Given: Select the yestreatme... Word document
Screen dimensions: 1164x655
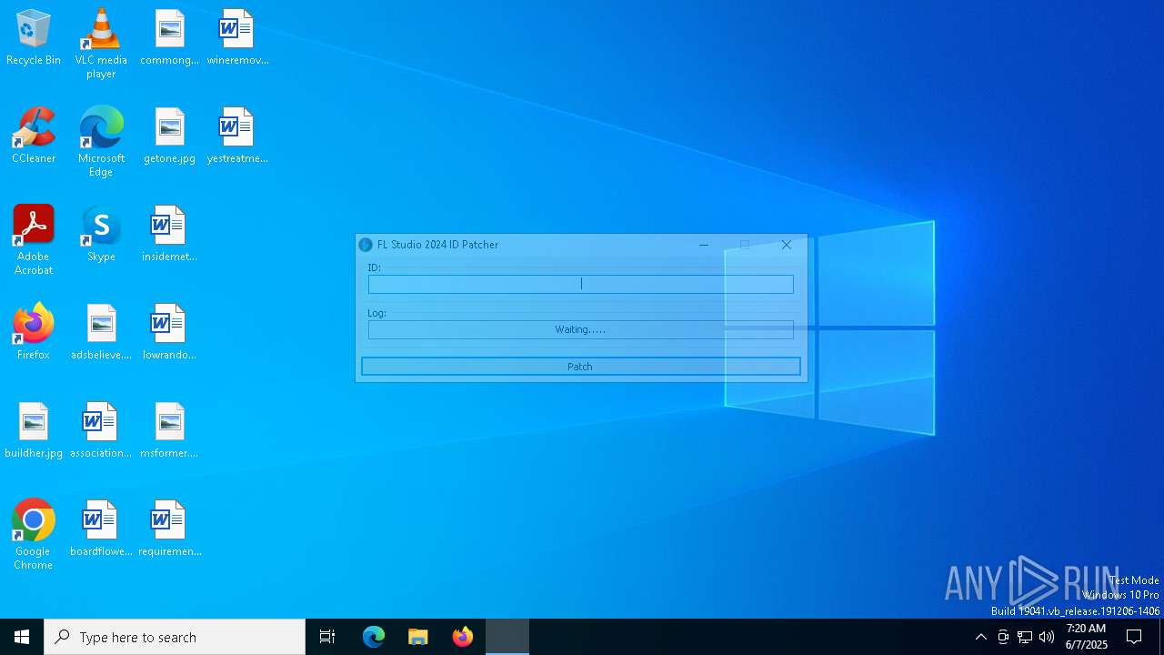Looking at the screenshot, I should [237, 136].
